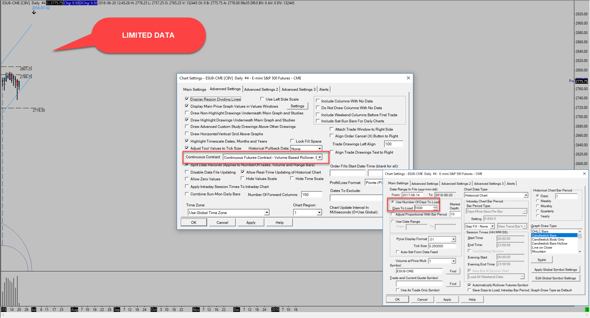This screenshot has width=590, height=318.
Task: Click Help in Advanced Settings dialog
Action: coord(279,222)
